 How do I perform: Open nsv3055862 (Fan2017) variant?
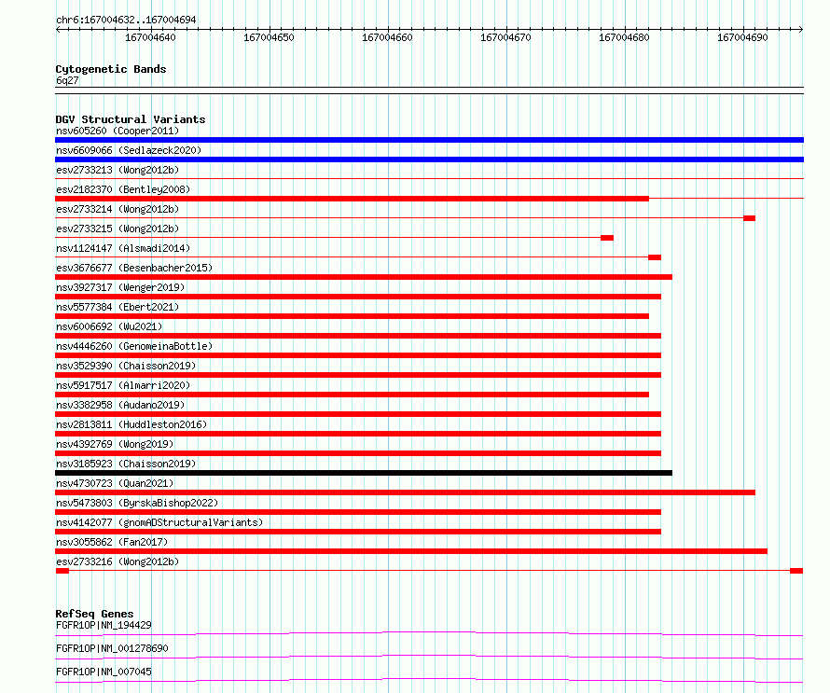click(x=112, y=542)
